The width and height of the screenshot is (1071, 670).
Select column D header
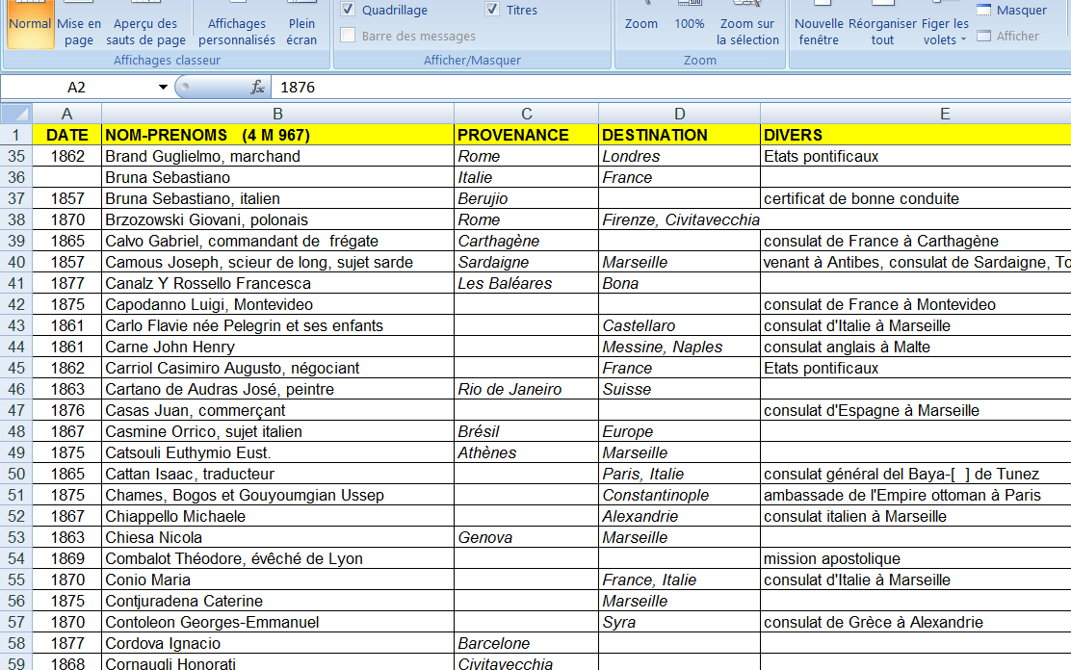[679, 114]
